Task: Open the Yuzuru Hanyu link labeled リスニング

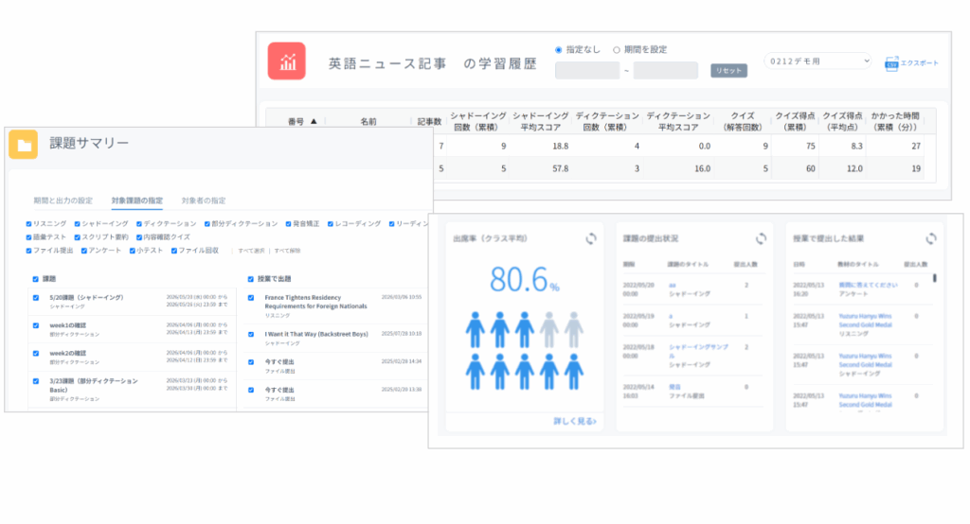Action: pos(866,320)
